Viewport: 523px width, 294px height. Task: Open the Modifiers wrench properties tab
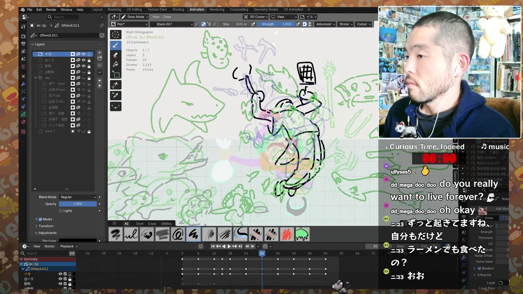pyautogui.click(x=23, y=84)
